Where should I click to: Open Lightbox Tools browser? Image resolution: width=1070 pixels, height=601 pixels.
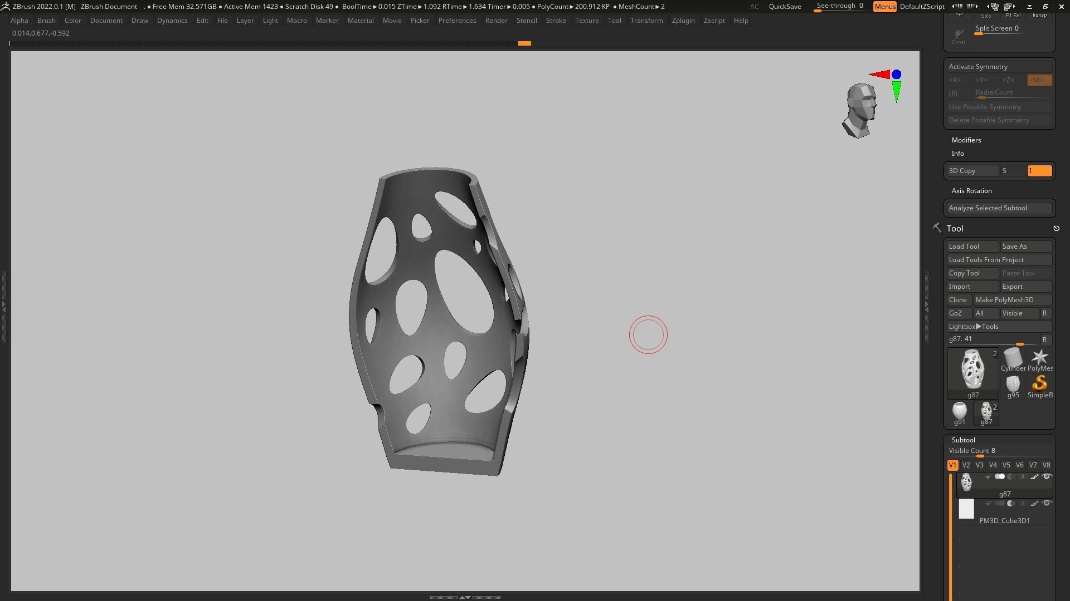[x=1000, y=327]
